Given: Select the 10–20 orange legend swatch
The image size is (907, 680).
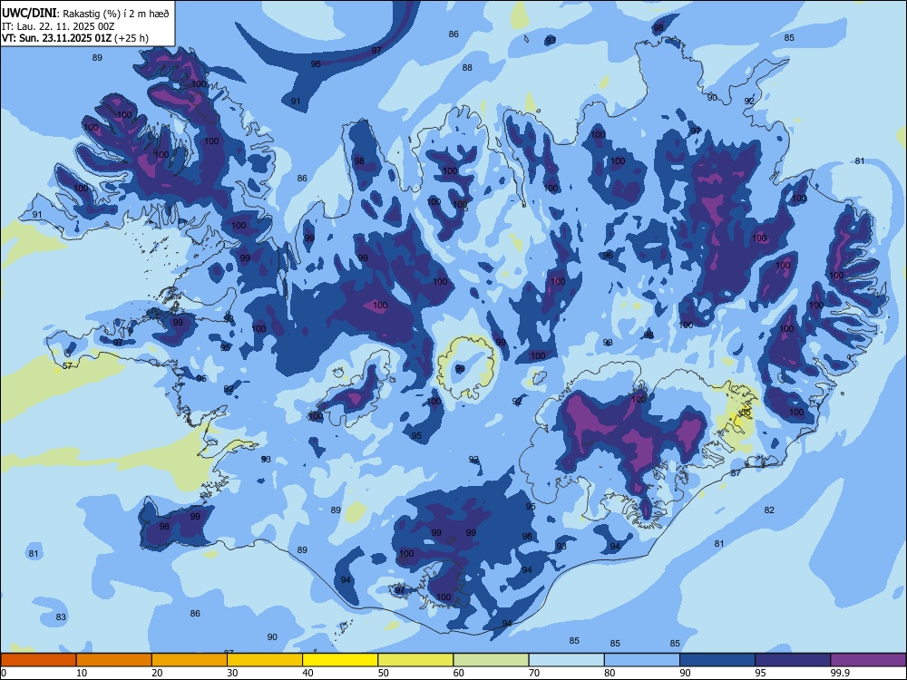Looking at the screenshot, I should coord(114,660).
